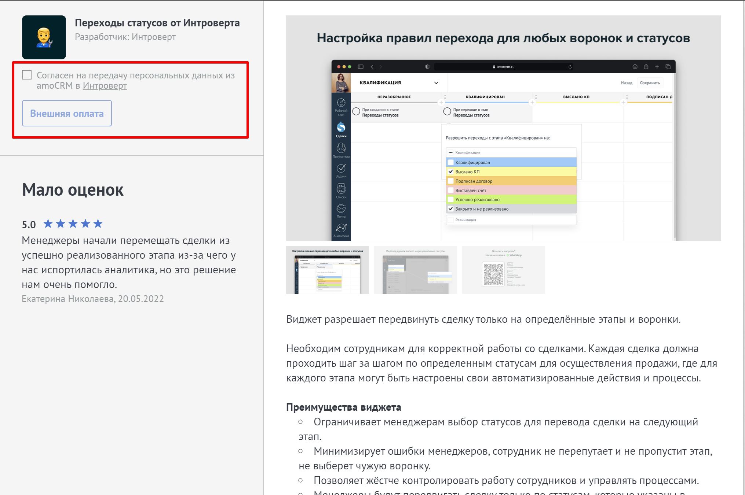Select the third thumbnail with QR code
Image resolution: width=745 pixels, height=495 pixels.
click(504, 270)
